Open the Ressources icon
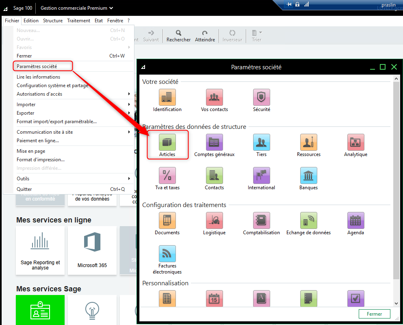This screenshot has height=325, width=403. (x=308, y=142)
